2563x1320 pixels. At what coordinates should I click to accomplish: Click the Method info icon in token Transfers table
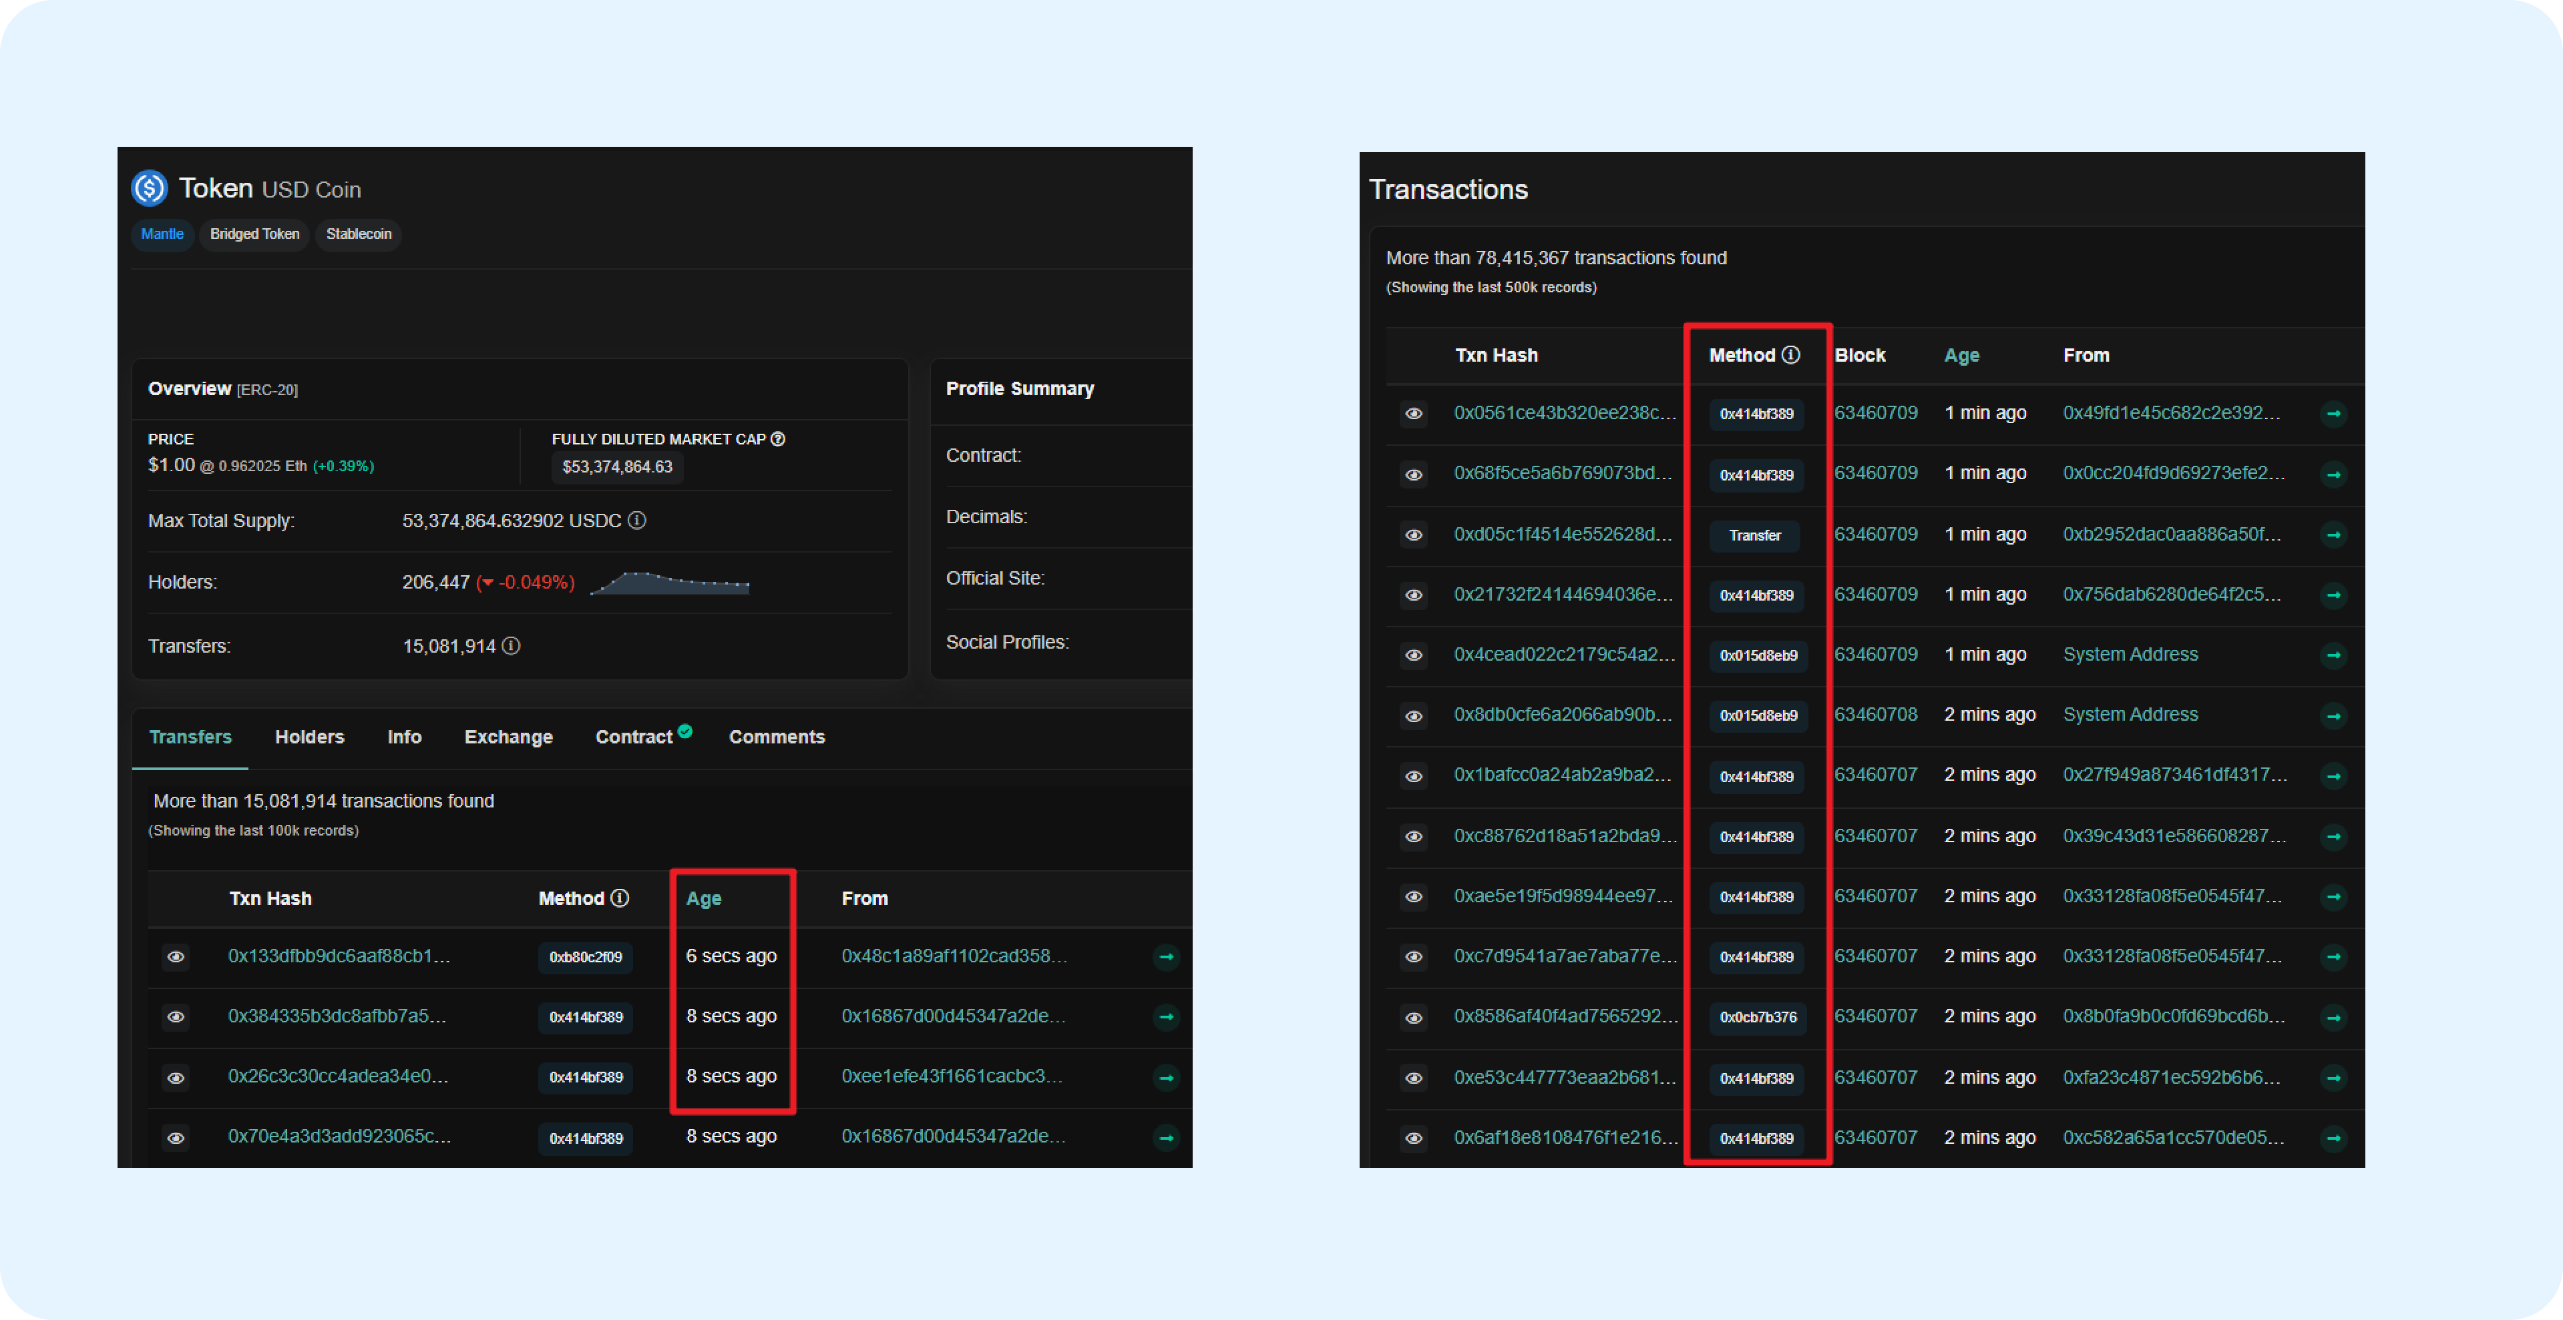tap(620, 898)
